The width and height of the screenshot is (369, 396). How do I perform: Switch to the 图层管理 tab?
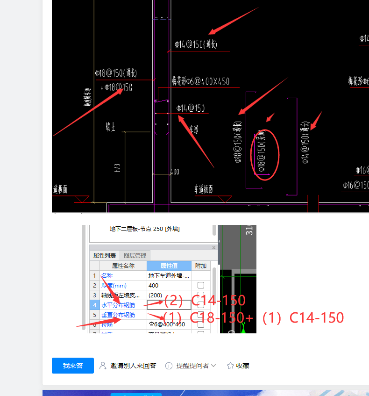tap(135, 256)
